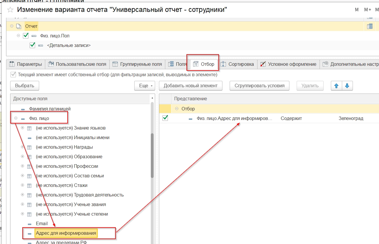Click the available fields list vertical scrollbar
The height and width of the screenshot is (244, 379).
click(x=152, y=156)
